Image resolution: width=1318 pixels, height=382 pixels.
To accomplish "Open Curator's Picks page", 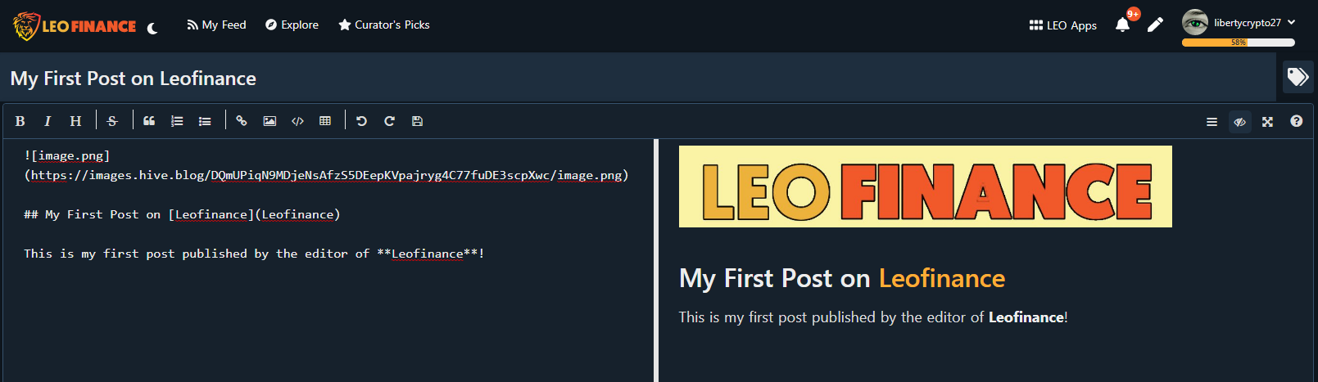I will (384, 25).
